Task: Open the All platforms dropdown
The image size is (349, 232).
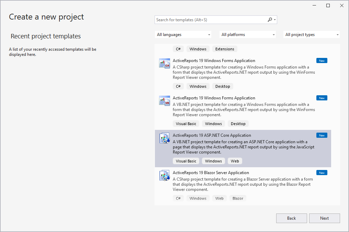Action: (248, 34)
